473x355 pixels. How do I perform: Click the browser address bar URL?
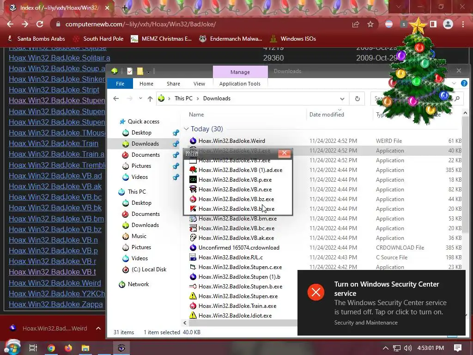click(x=140, y=24)
